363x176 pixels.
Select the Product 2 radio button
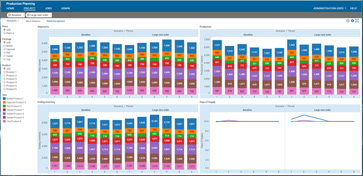click(4, 75)
